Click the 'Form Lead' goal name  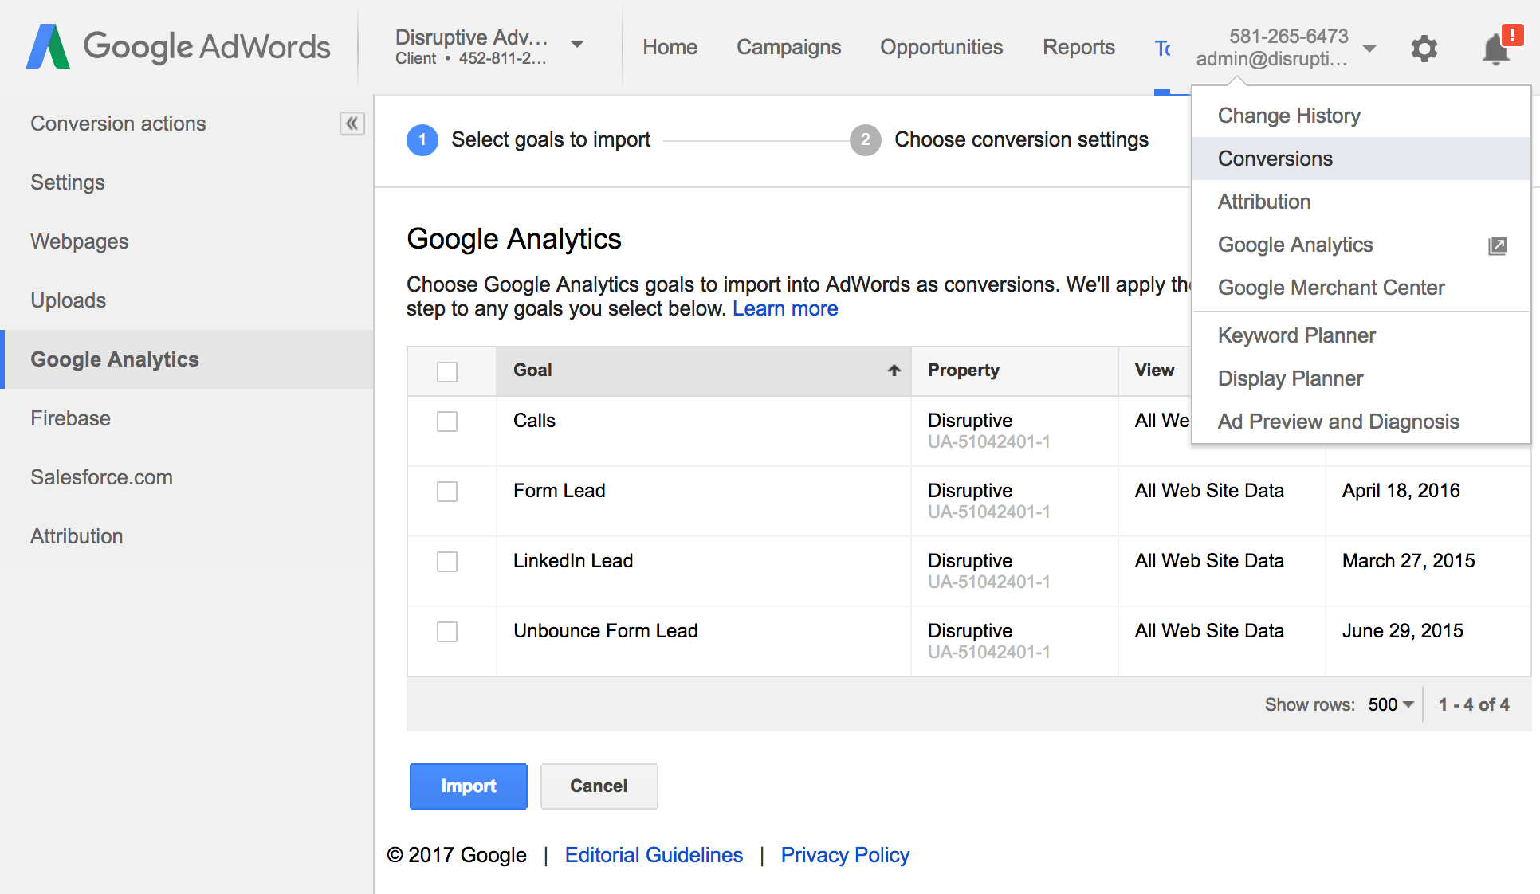(x=559, y=491)
